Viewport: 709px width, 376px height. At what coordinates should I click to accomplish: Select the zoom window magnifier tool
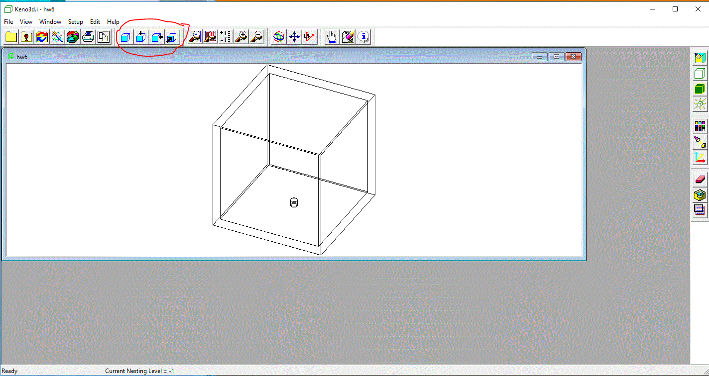[x=195, y=37]
